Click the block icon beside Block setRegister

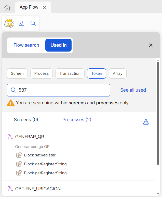click(19, 155)
